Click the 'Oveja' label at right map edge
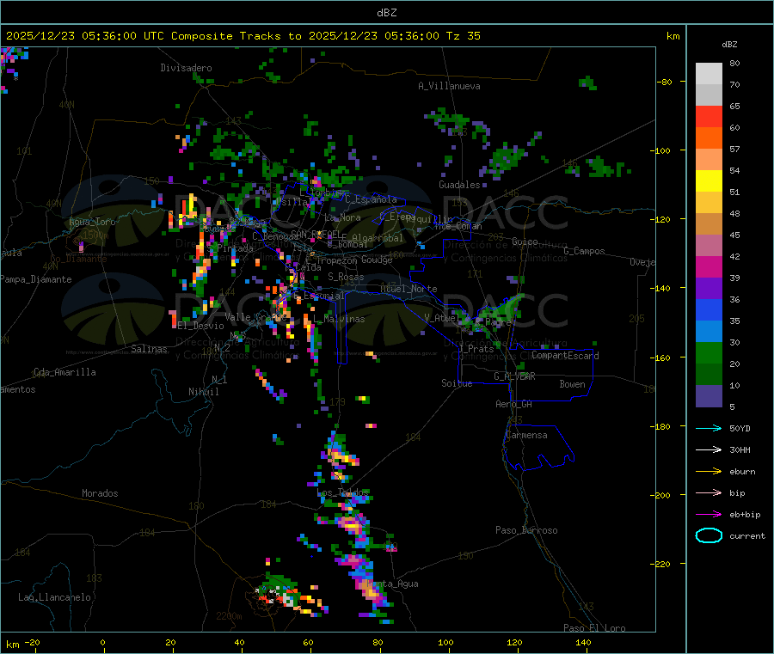The image size is (774, 654). point(642,262)
